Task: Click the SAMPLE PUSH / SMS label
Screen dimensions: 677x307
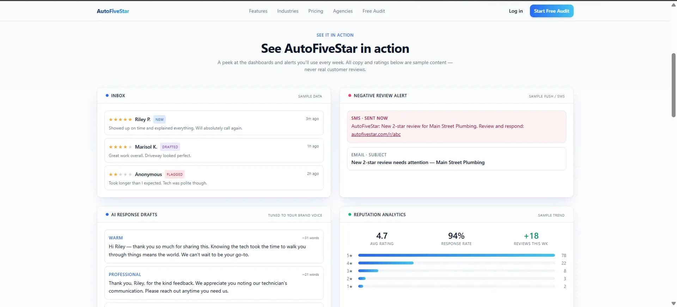Action: pyautogui.click(x=547, y=96)
